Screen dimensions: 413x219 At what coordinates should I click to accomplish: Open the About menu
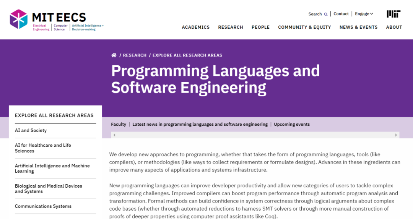coord(394,27)
